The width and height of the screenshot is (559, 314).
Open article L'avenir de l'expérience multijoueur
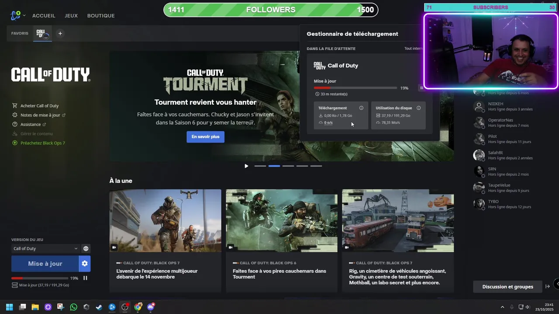(x=157, y=274)
